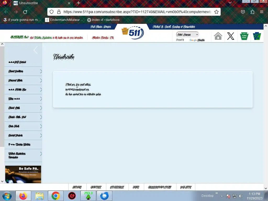268x201 pixels.
Task: Click the ABOUT footer link
Action: [x=96, y=187]
